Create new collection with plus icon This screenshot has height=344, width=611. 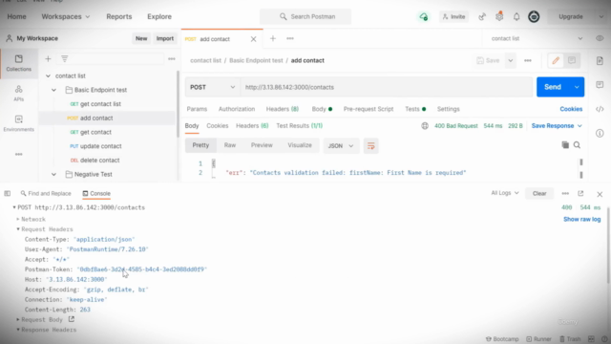pos(48,59)
